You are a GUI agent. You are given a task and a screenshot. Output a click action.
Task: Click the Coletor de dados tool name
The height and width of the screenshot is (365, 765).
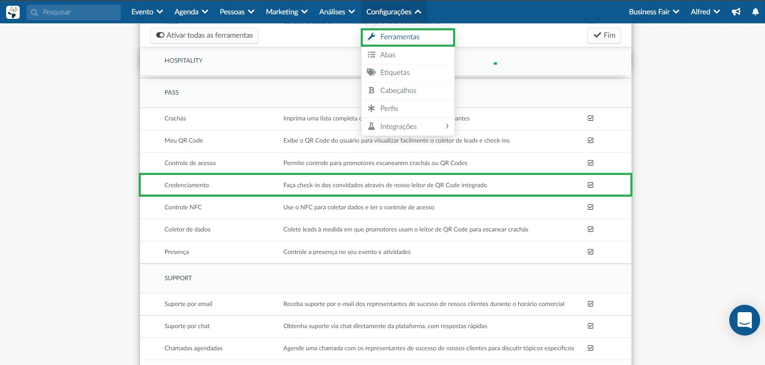point(188,229)
